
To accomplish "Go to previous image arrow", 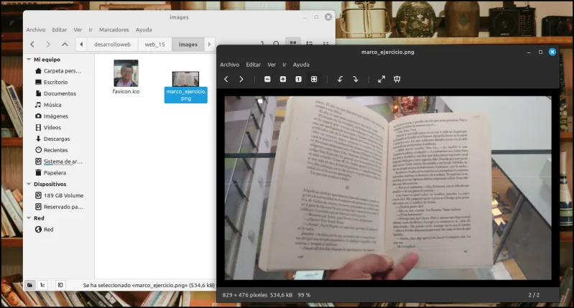I will click(x=226, y=79).
